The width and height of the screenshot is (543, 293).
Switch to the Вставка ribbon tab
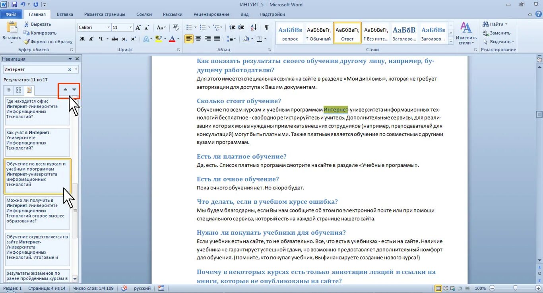click(65, 14)
